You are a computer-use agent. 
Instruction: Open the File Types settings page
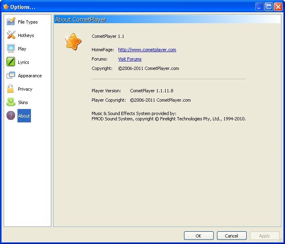click(x=28, y=22)
